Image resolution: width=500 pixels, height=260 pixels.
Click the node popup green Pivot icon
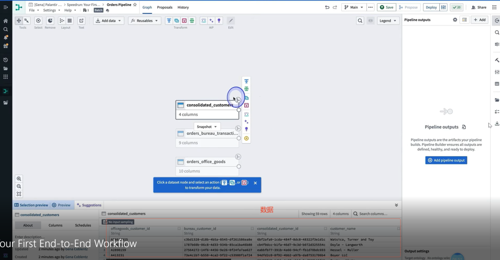tap(246, 89)
